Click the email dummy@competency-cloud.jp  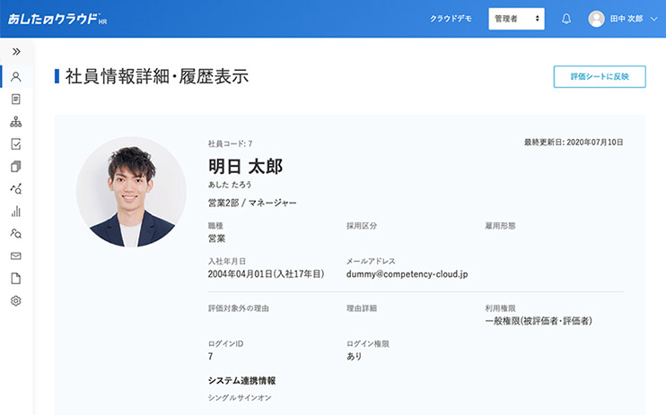tap(407, 274)
